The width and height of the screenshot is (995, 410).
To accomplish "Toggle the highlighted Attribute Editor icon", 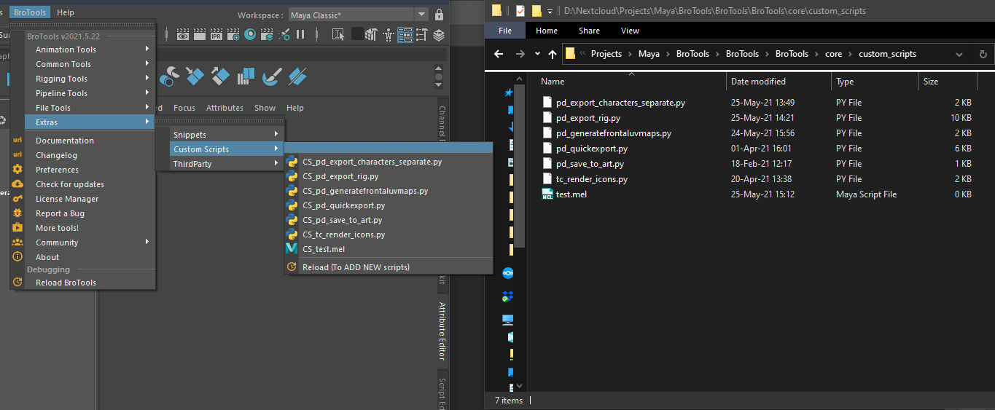I will pos(405,34).
